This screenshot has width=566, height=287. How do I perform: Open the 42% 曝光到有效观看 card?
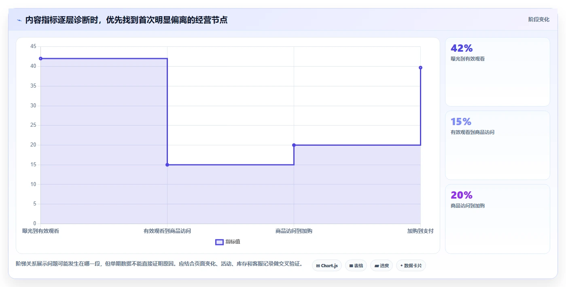pyautogui.click(x=498, y=72)
